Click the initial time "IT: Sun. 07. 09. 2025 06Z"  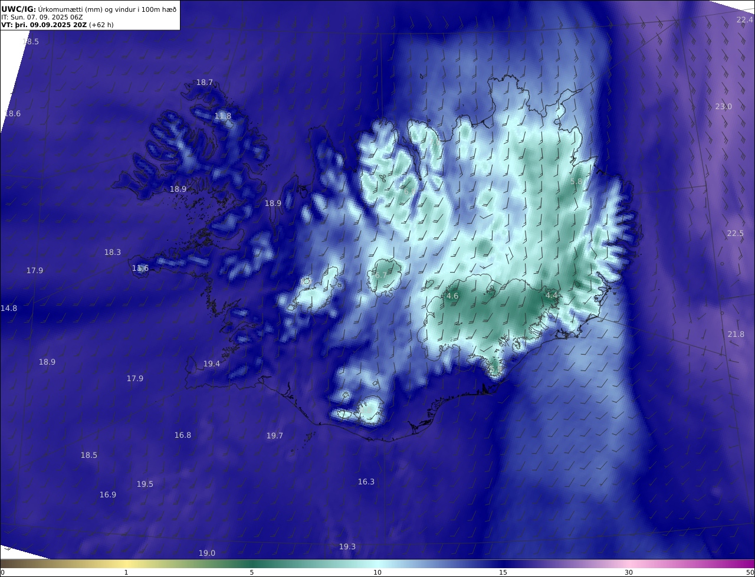[x=41, y=18]
